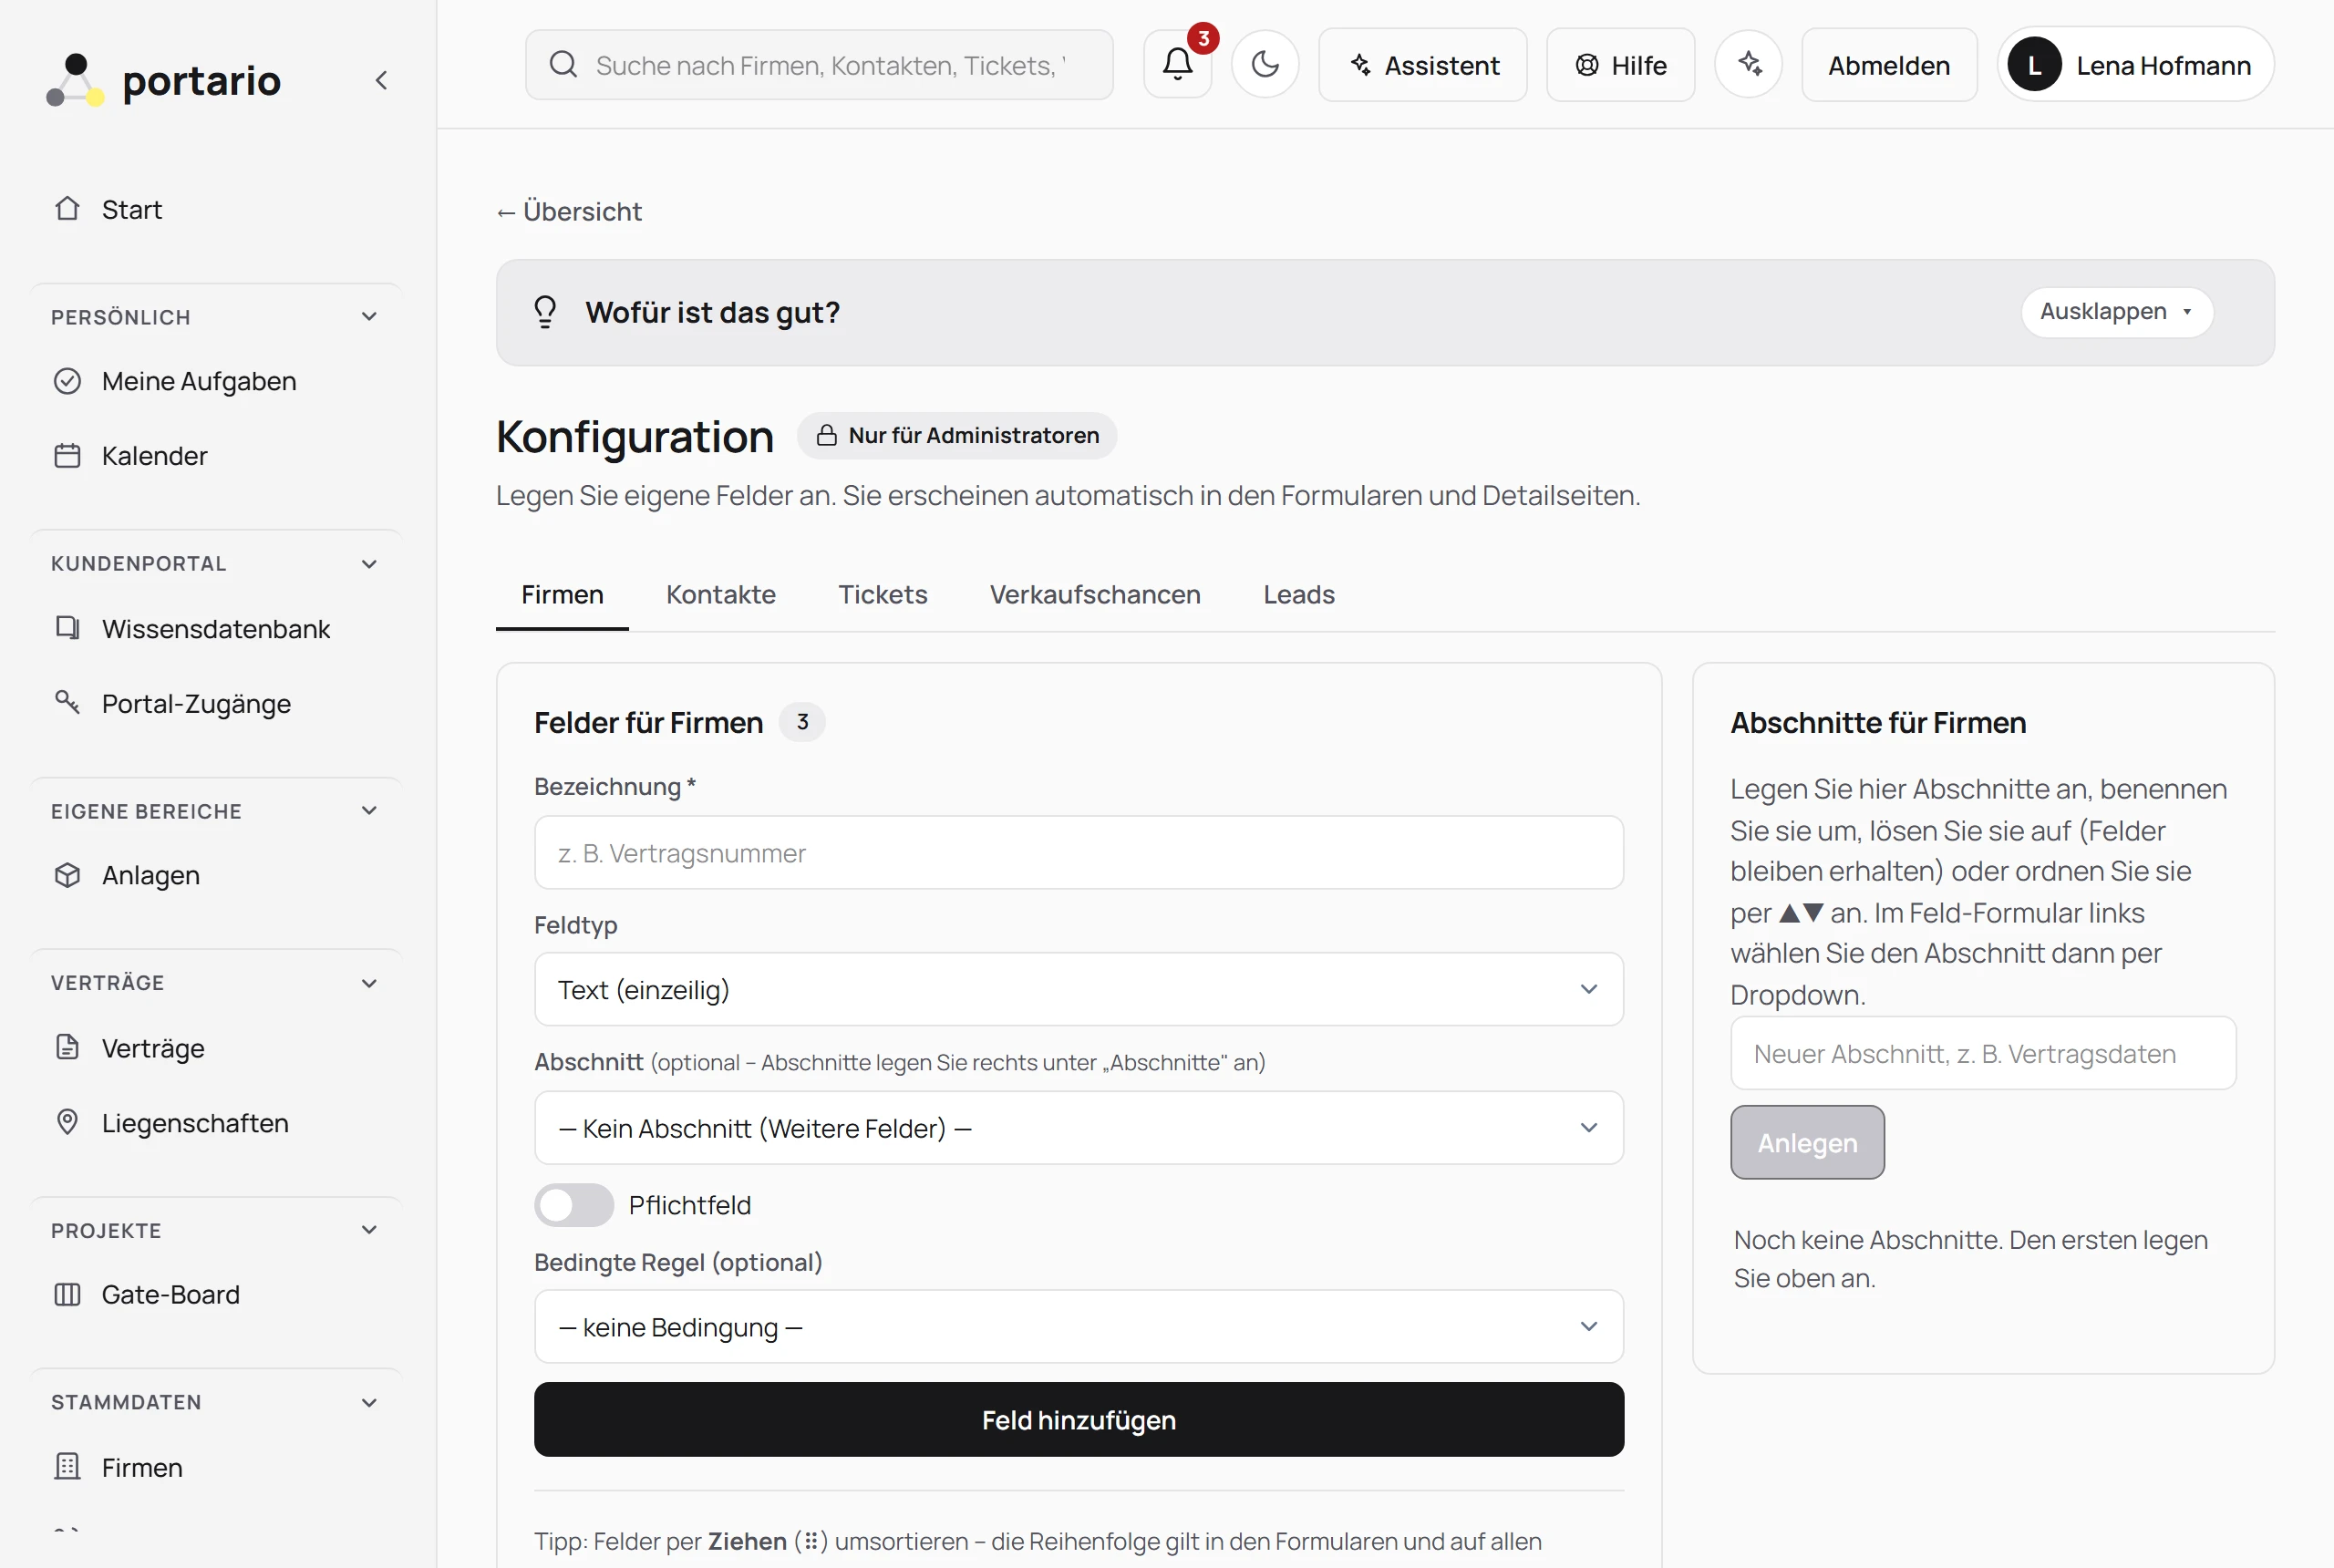Image resolution: width=2334 pixels, height=1568 pixels.
Task: Open the Gate-Board
Action: point(216,1294)
